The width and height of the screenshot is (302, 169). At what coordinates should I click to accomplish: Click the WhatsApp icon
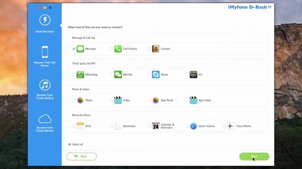coord(80,75)
